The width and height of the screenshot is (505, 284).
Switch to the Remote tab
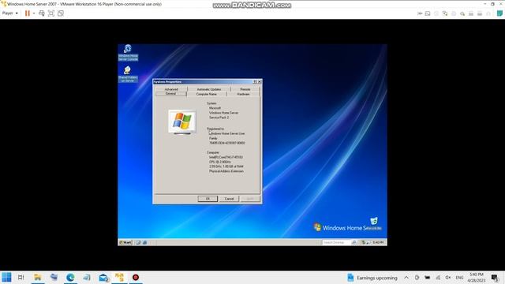[x=245, y=89]
